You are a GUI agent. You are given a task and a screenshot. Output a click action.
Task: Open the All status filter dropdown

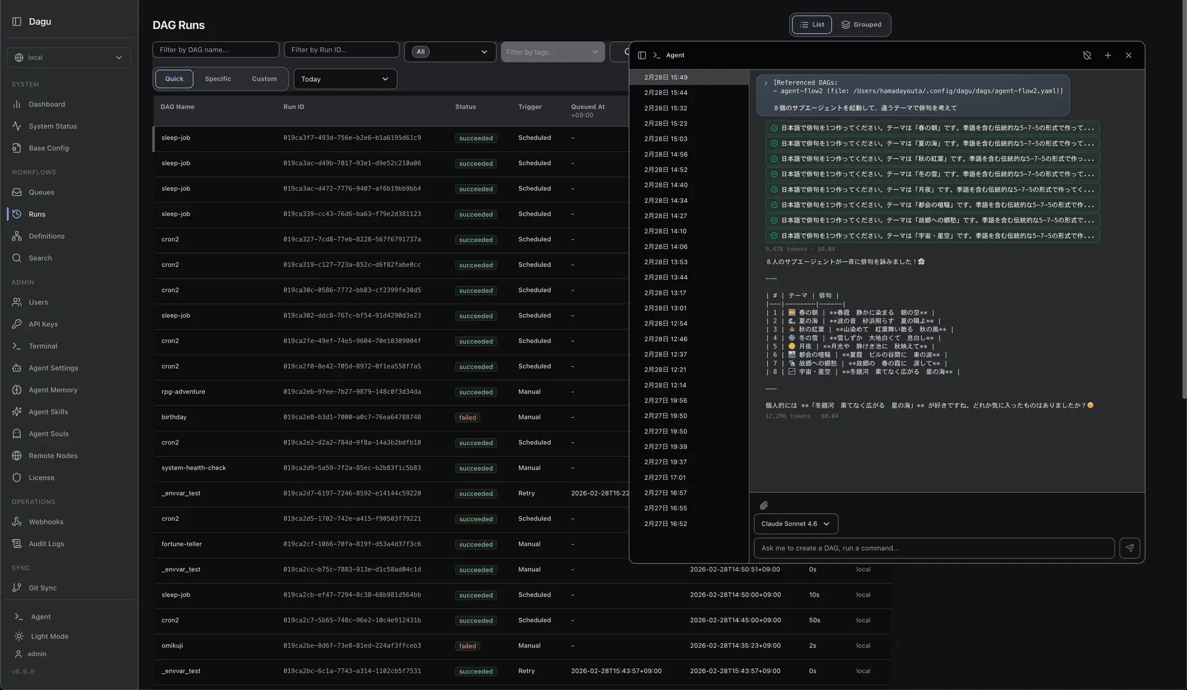click(x=450, y=52)
